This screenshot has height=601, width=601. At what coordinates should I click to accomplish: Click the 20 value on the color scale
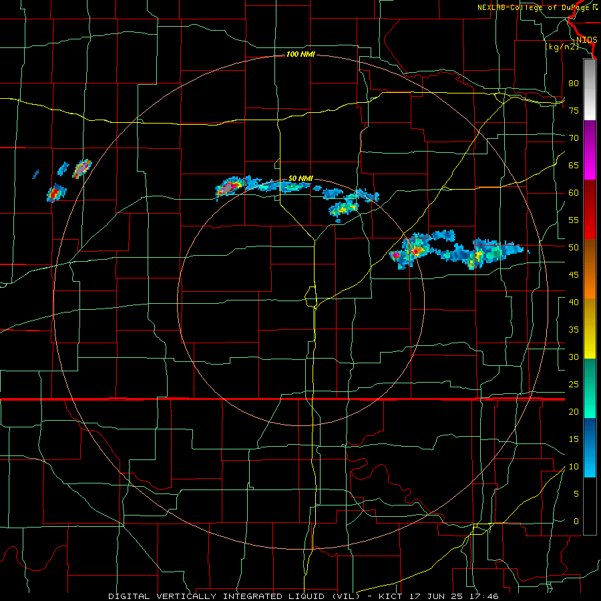pyautogui.click(x=574, y=411)
